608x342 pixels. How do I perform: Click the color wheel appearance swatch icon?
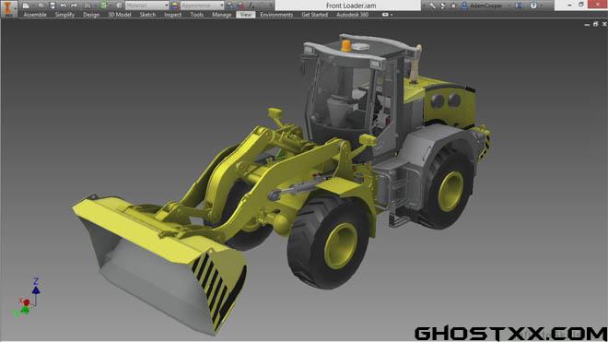pyautogui.click(x=174, y=6)
